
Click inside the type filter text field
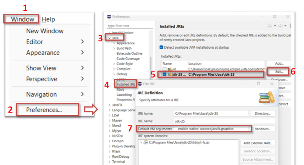click(x=127, y=26)
